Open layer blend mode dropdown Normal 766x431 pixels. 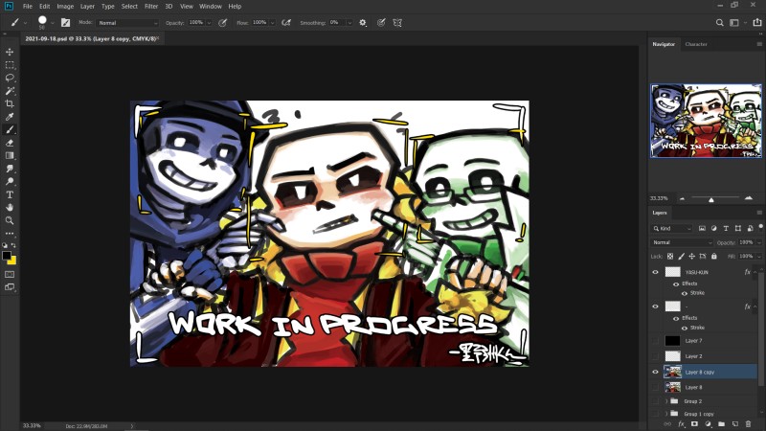[x=682, y=242]
